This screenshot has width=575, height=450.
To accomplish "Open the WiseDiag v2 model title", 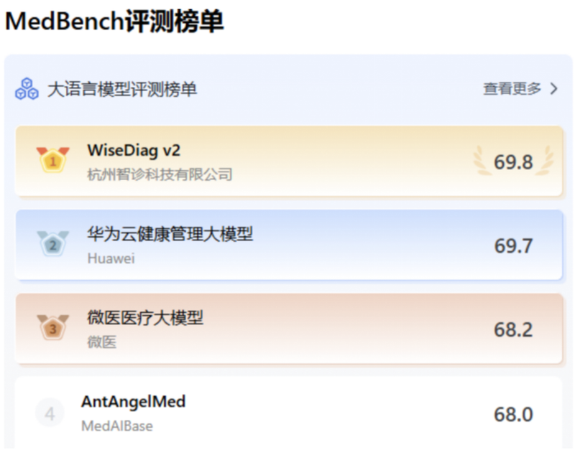I will pyautogui.click(x=134, y=150).
